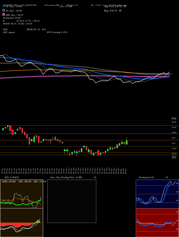Click the 58.4 price axis label
This screenshot has width=179, height=237.
pos(174,138)
